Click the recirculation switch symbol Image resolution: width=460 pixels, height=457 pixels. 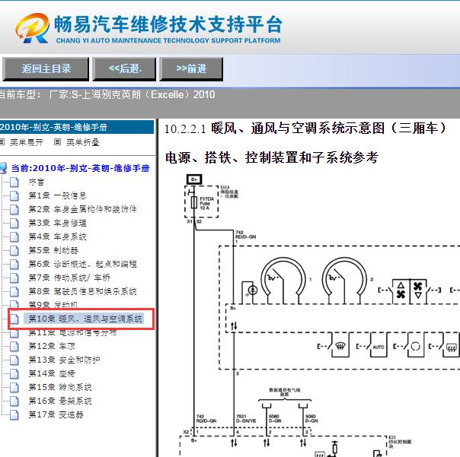[x=415, y=347]
